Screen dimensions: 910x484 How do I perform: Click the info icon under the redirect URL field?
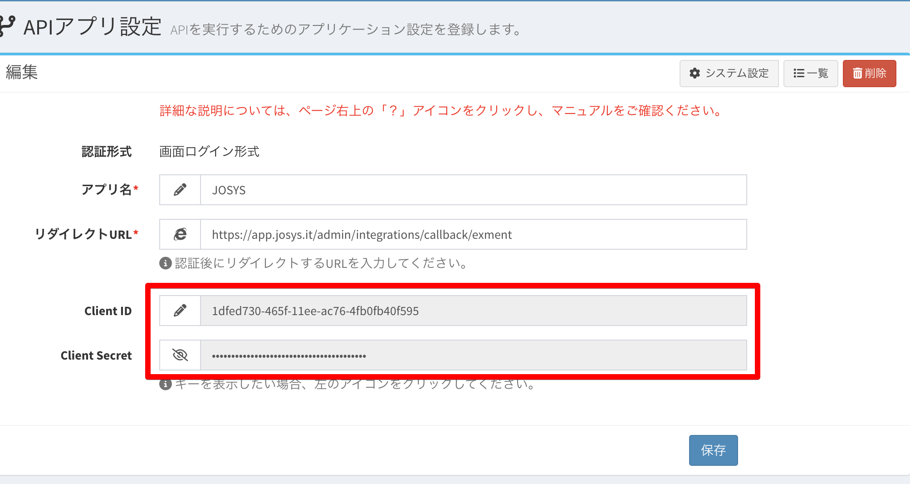(x=166, y=263)
